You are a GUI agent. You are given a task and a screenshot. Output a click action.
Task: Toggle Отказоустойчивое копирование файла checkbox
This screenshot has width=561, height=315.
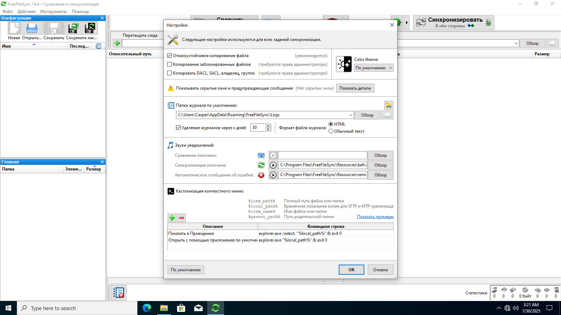tap(170, 56)
